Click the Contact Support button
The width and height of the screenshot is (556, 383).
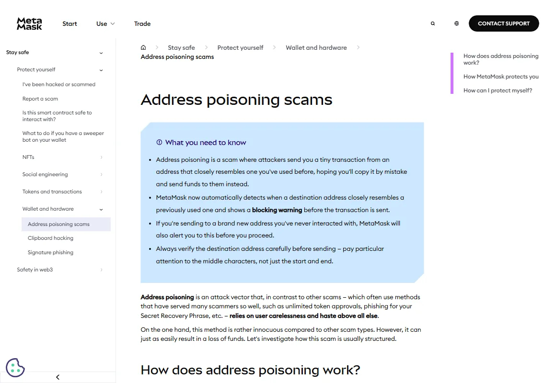pyautogui.click(x=504, y=23)
